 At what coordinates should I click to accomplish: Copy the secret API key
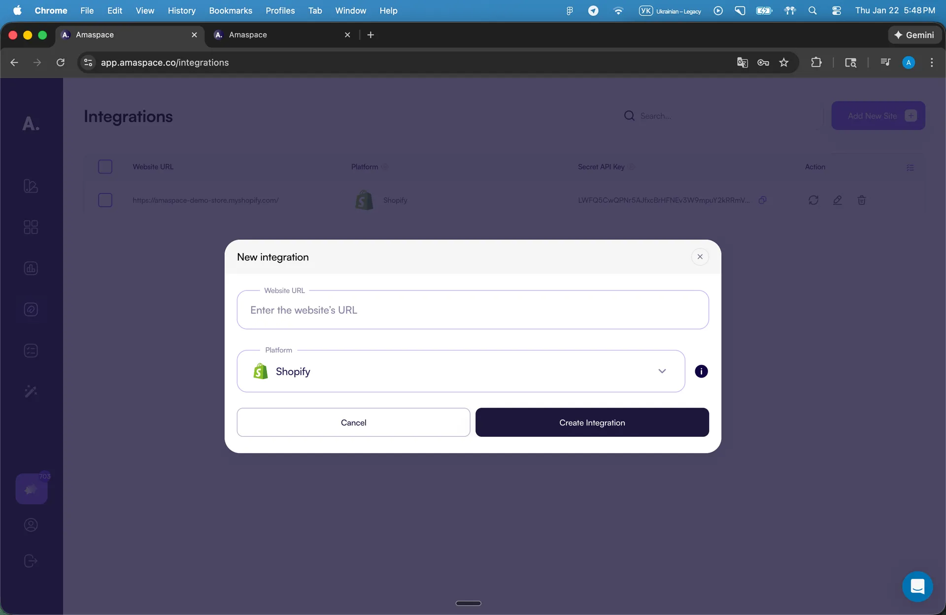[763, 200]
